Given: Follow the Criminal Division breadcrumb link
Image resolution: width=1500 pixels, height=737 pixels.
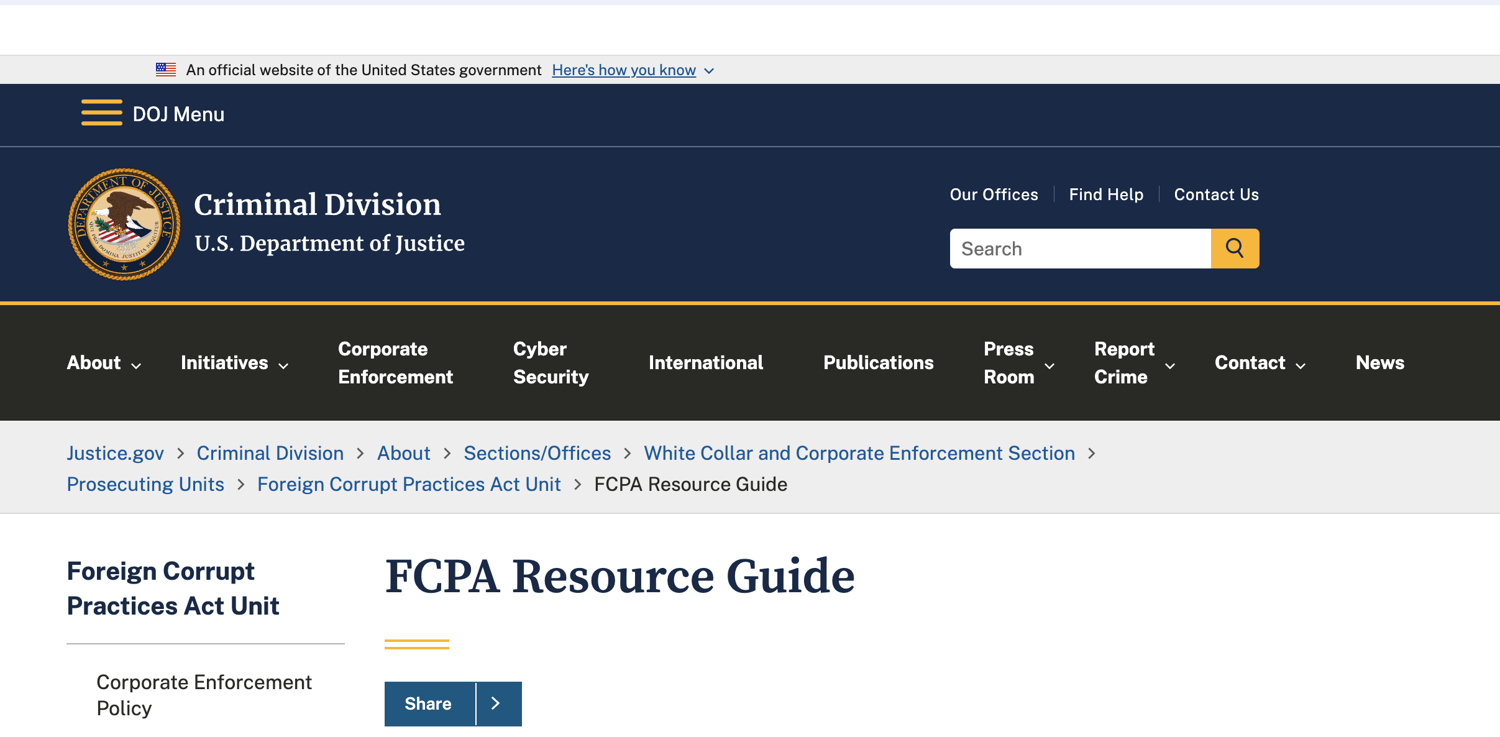Looking at the screenshot, I should (270, 453).
